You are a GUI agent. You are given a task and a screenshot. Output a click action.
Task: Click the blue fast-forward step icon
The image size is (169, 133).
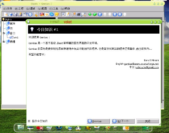coord(120,14)
